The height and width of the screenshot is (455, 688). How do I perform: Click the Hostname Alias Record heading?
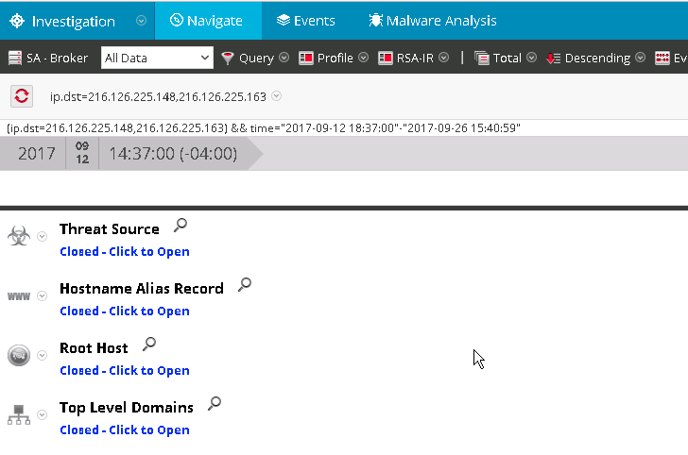click(x=142, y=289)
